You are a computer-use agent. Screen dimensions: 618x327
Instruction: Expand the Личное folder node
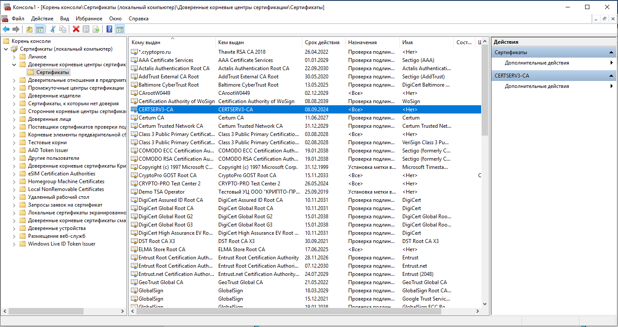(14, 57)
